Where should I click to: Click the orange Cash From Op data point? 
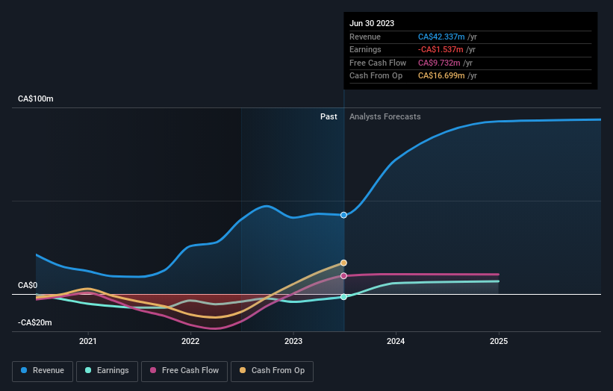click(343, 263)
